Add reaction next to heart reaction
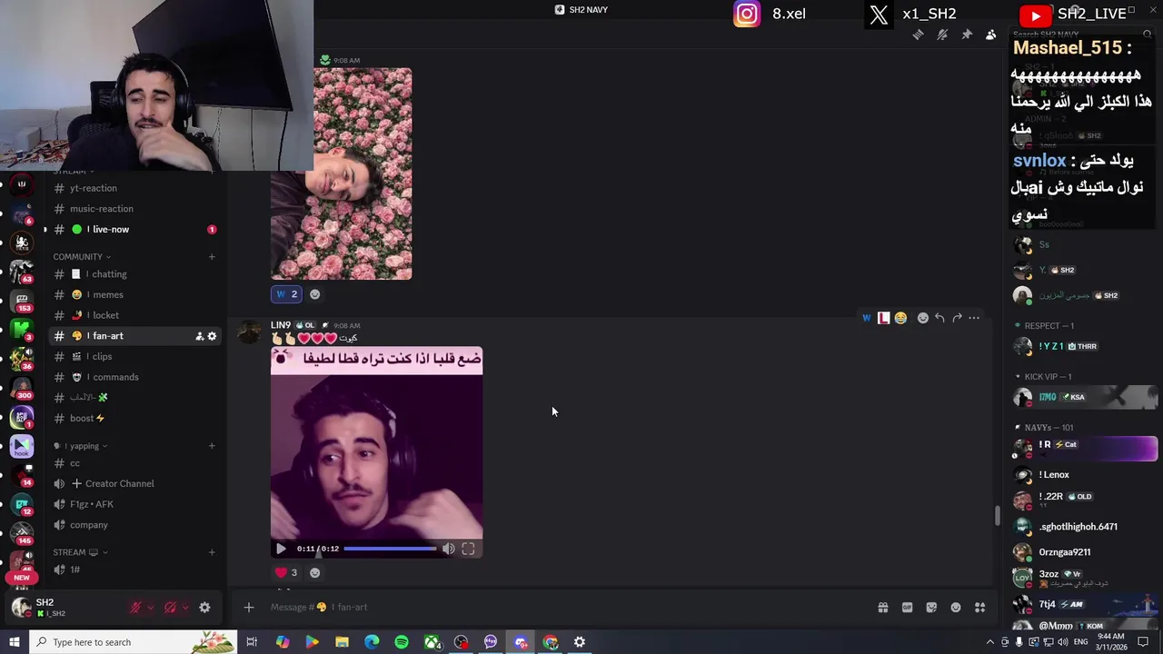Image resolution: width=1163 pixels, height=654 pixels. click(315, 572)
